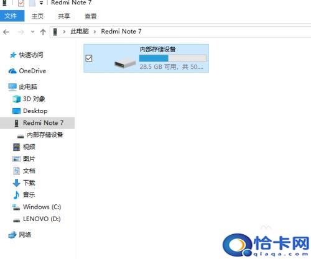Open 3D 对象 folder in sidebar

tap(34, 99)
